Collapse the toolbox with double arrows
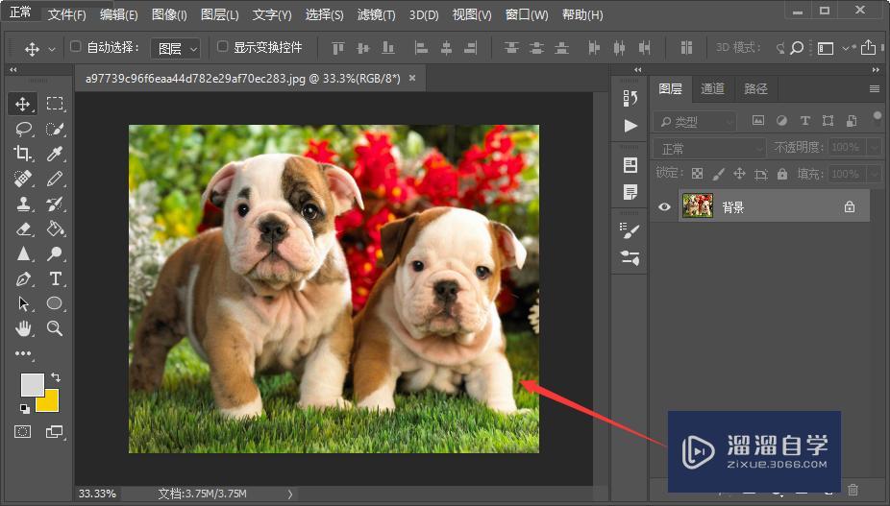The width and height of the screenshot is (890, 506). (x=13, y=70)
